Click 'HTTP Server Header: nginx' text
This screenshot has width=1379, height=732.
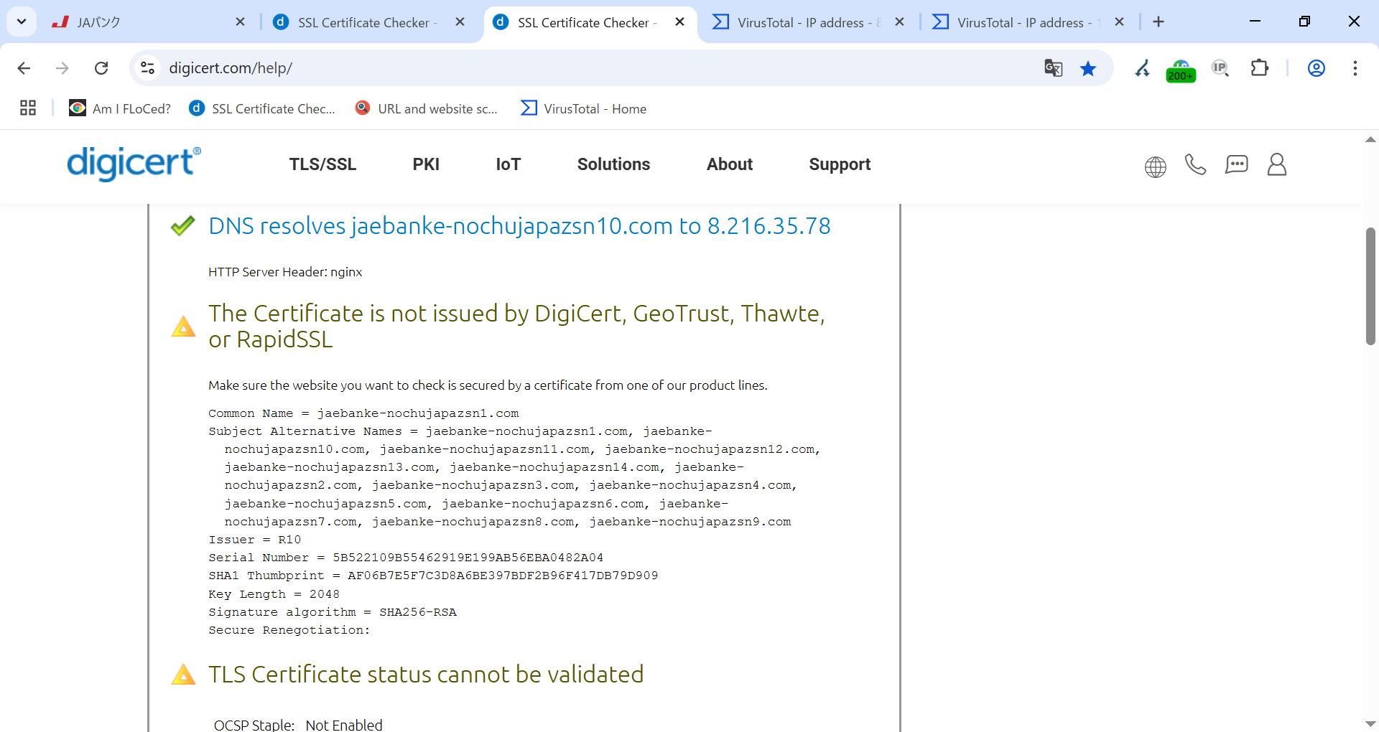click(285, 272)
